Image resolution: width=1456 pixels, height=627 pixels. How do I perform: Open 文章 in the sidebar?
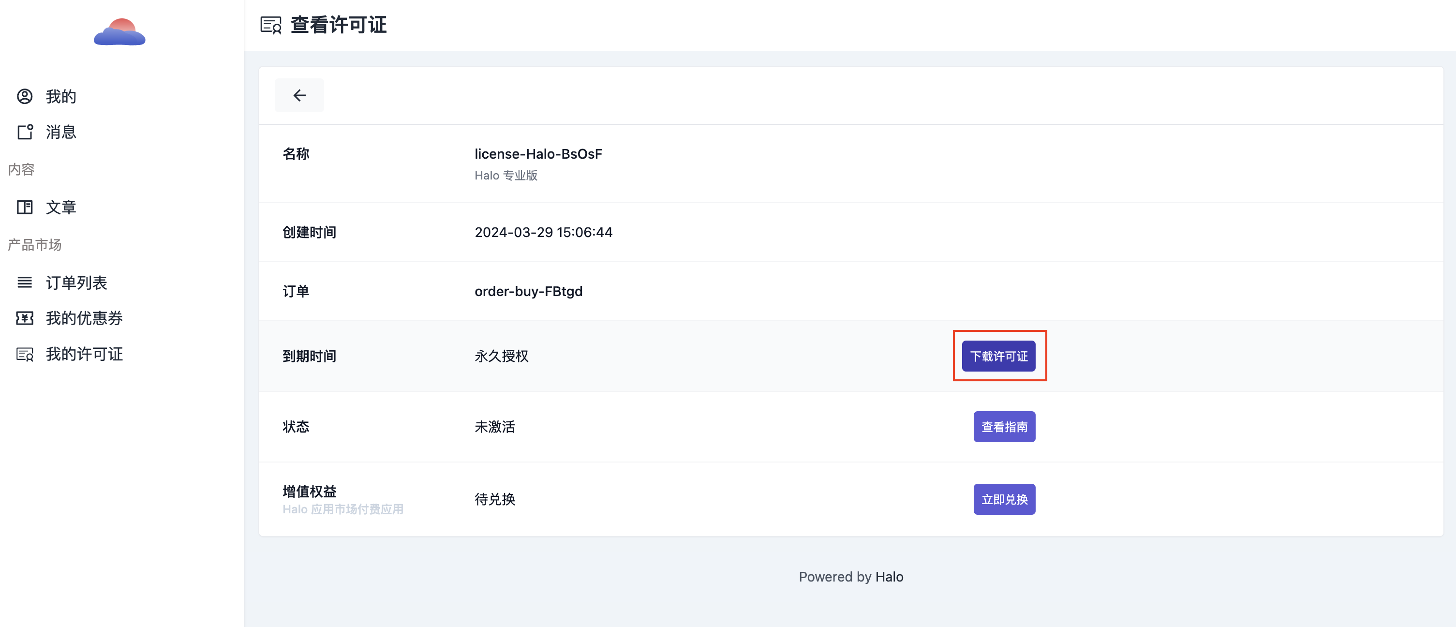point(61,208)
